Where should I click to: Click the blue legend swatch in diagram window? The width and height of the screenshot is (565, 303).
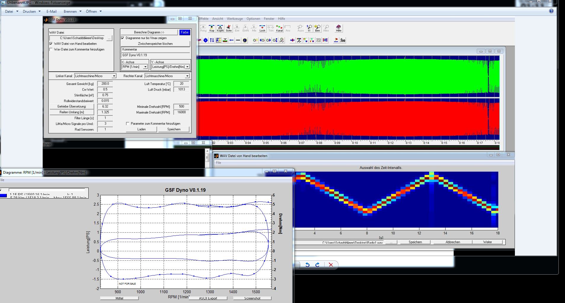pyautogui.click(x=3, y=196)
